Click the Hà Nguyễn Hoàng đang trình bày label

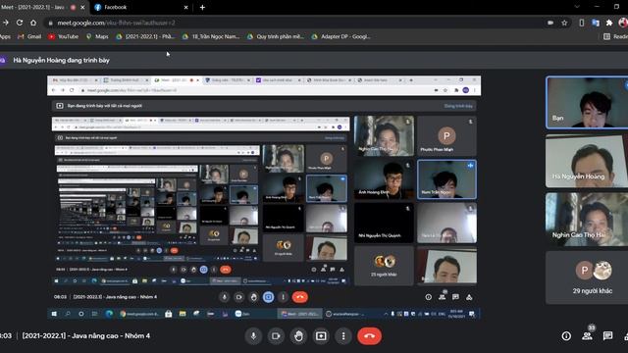pos(61,60)
